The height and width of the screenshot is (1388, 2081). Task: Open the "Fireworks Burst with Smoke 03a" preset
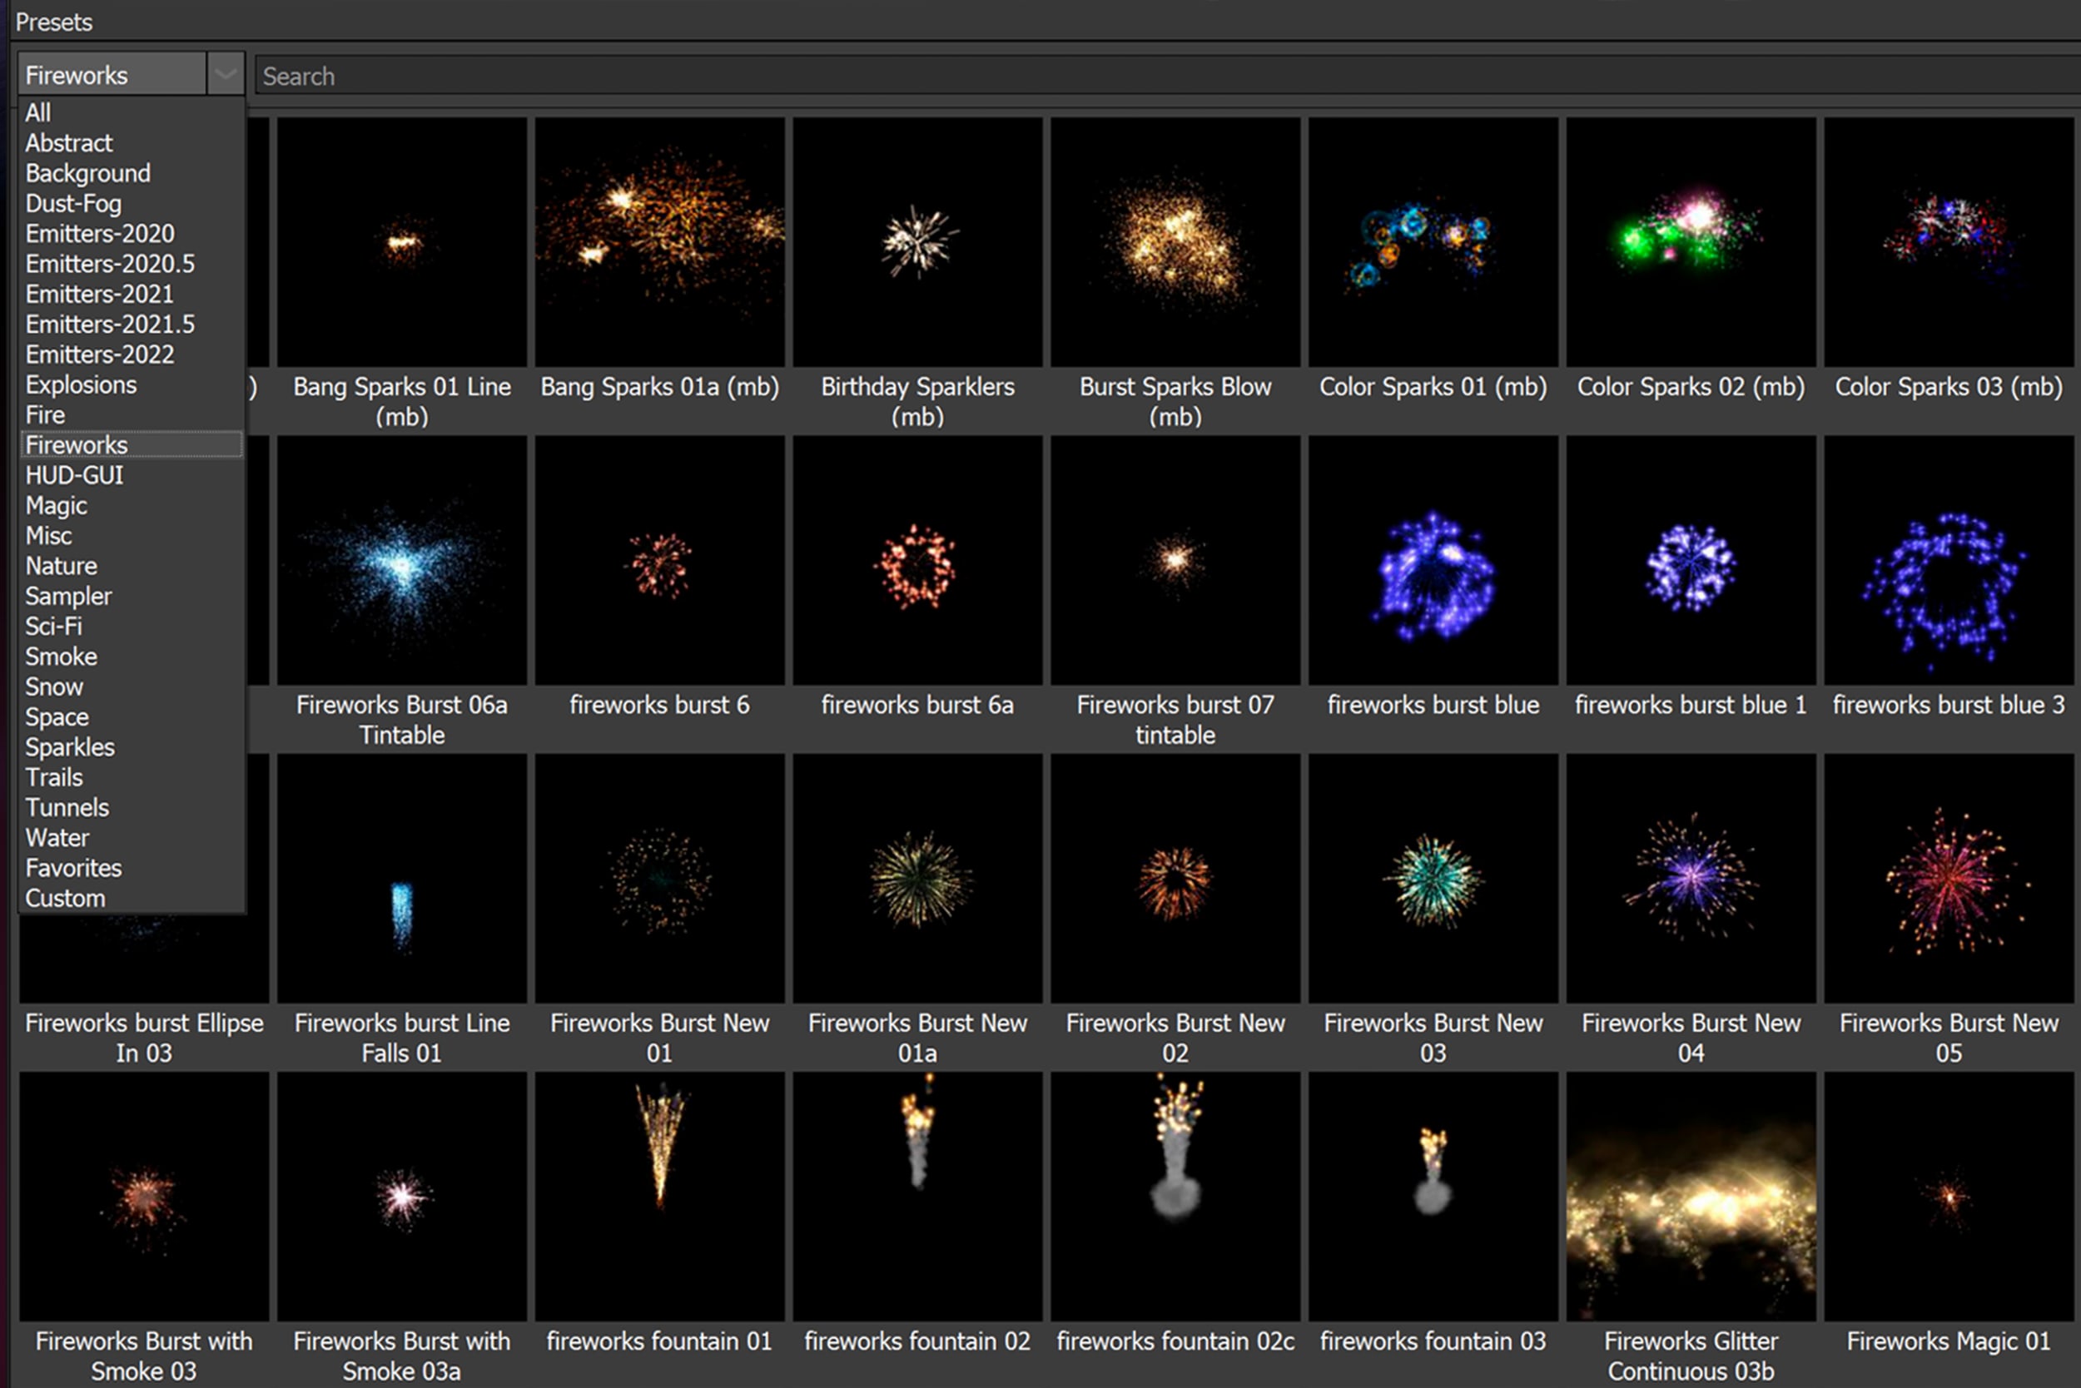click(401, 1197)
